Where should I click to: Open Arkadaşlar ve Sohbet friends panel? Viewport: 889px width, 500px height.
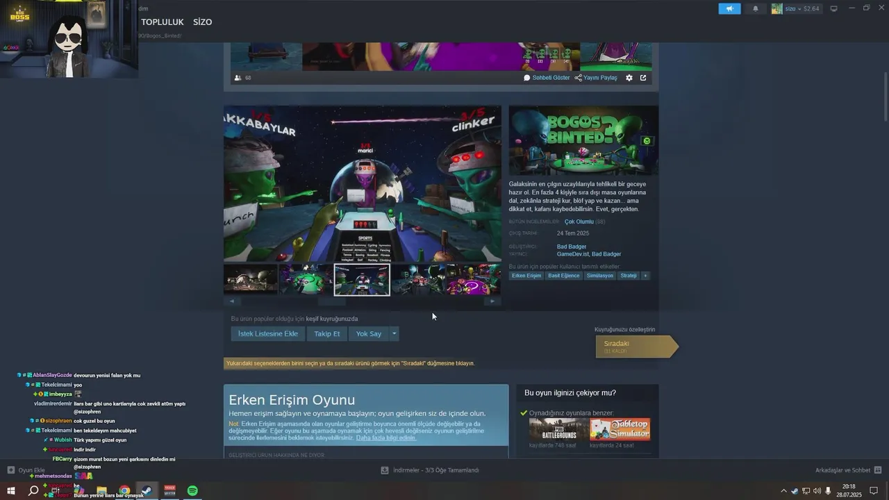842,470
